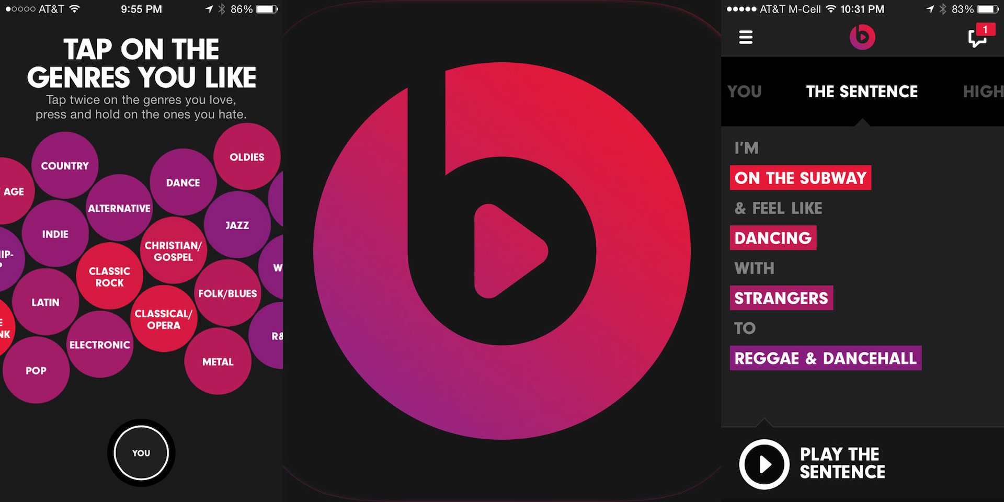Select the CLASSIC ROCK genre bubble
Image resolution: width=1004 pixels, height=502 pixels.
coord(109,276)
